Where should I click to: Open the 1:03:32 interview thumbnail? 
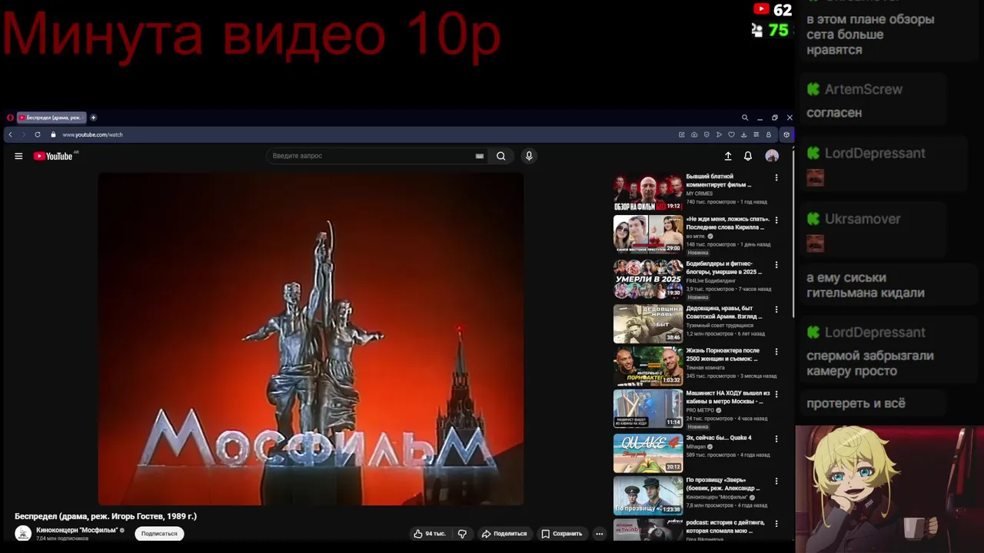pyautogui.click(x=647, y=366)
